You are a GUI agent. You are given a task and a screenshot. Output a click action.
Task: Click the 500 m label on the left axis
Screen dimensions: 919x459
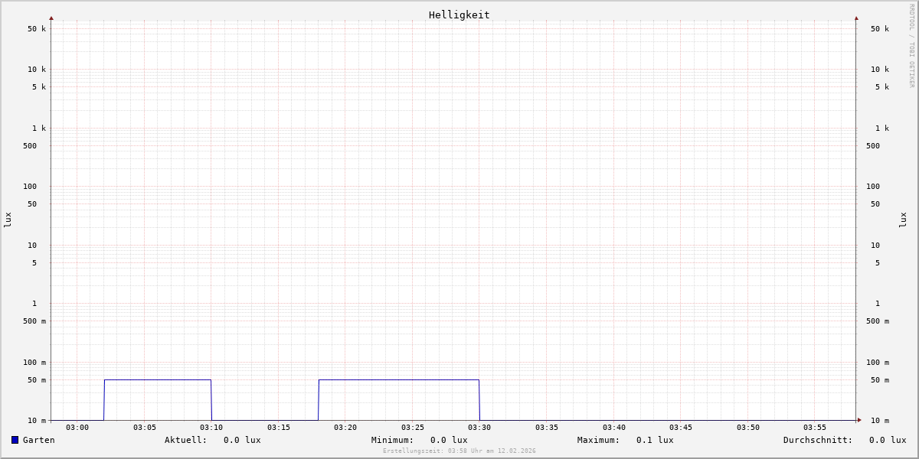coord(34,321)
